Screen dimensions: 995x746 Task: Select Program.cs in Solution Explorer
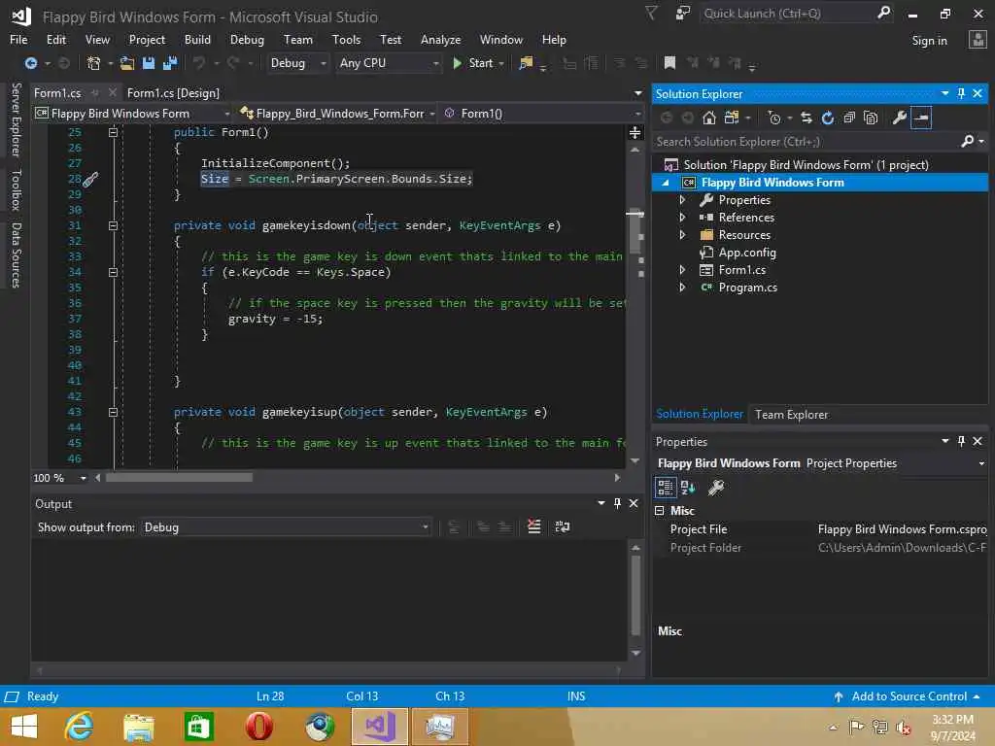747,288
